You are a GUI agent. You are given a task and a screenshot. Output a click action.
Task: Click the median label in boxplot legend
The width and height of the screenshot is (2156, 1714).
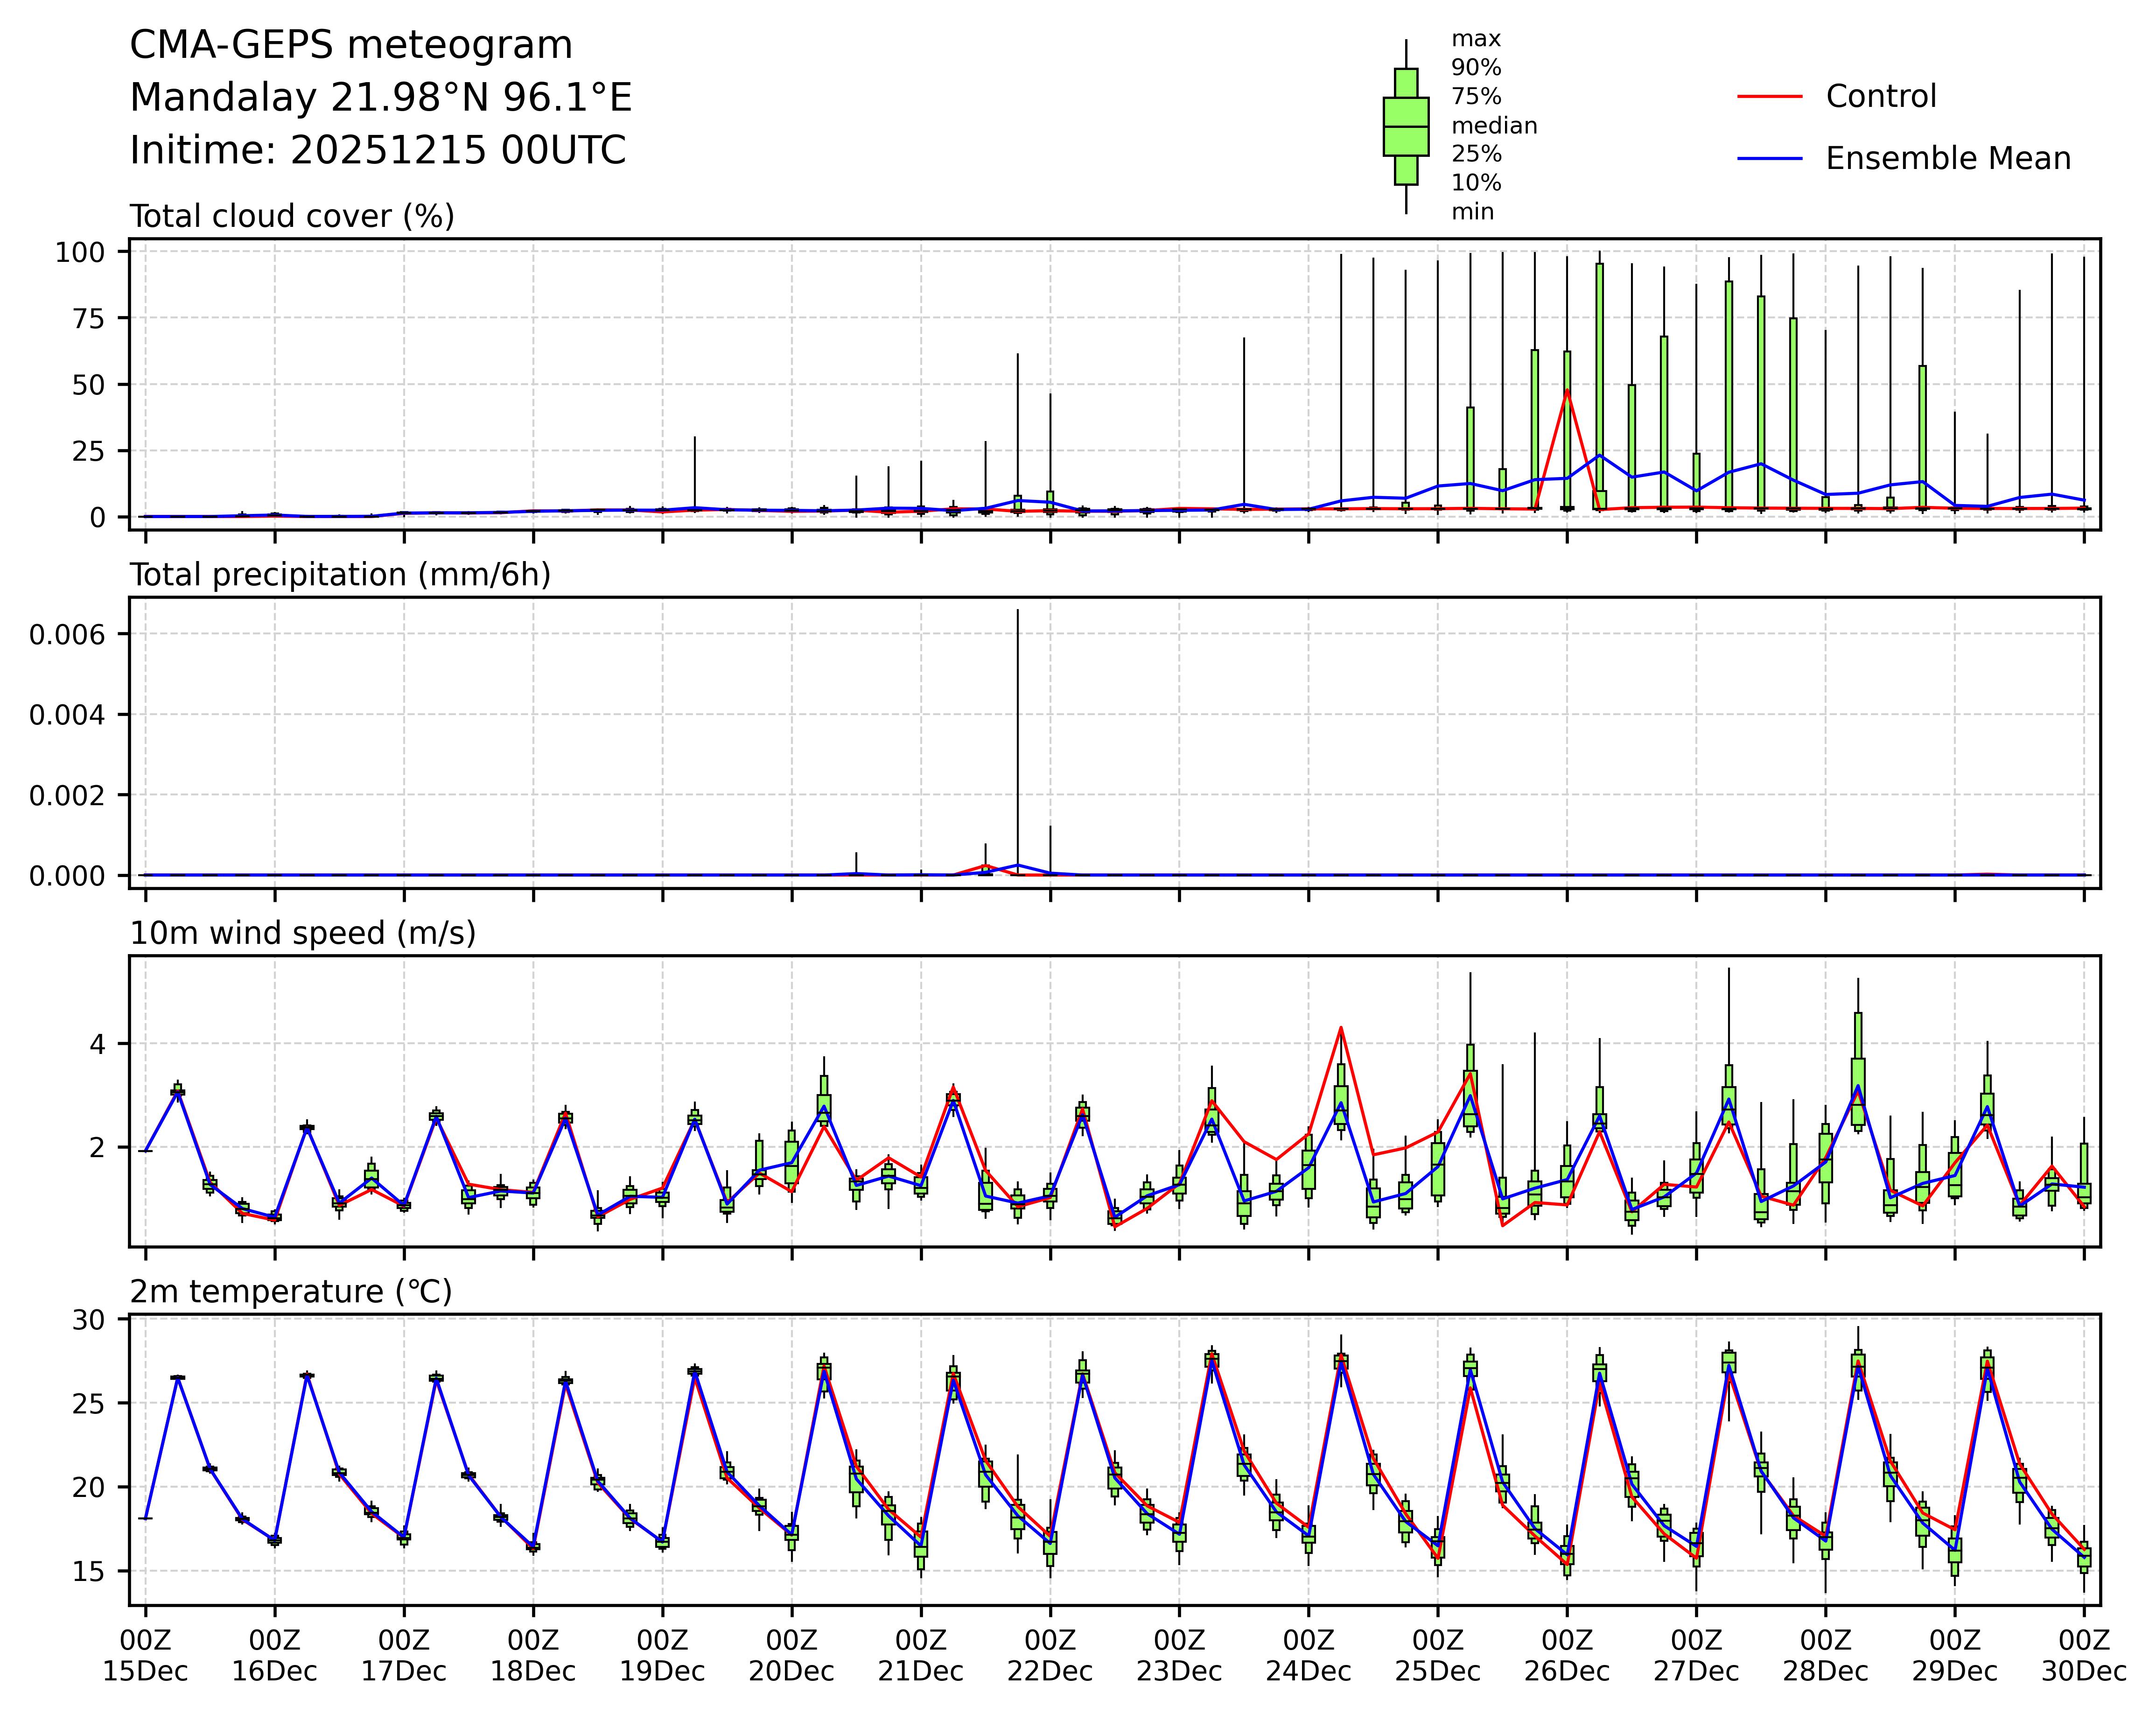click(x=1494, y=126)
